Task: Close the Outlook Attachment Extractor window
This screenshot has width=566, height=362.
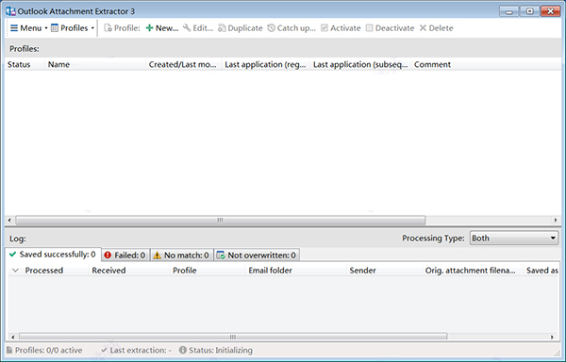Action: point(551,11)
